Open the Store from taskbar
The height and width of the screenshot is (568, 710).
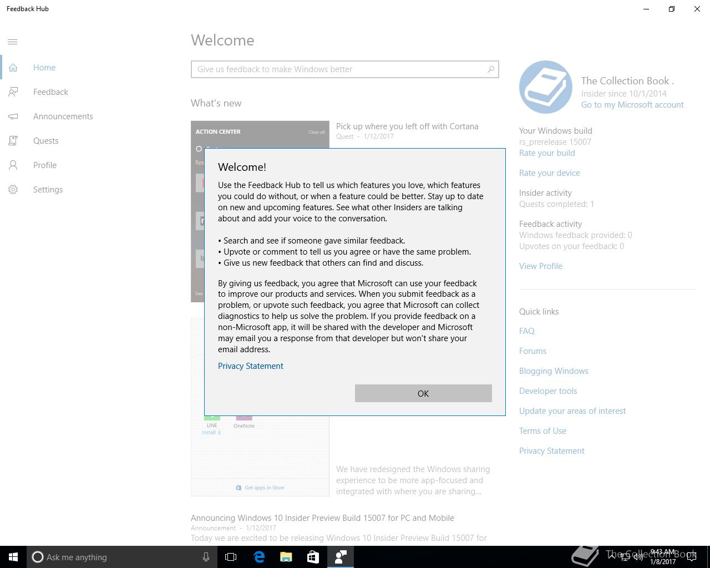click(313, 557)
